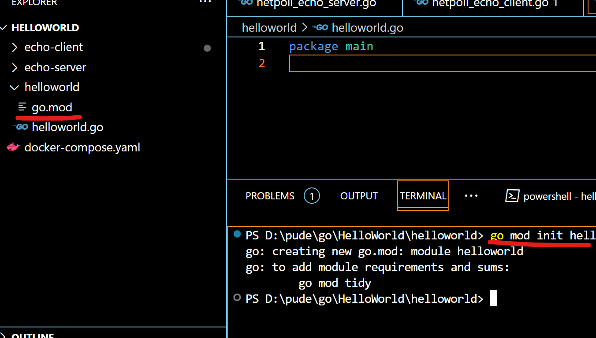
Task: Switch to the PROBLEMS panel tab
Action: 270,196
